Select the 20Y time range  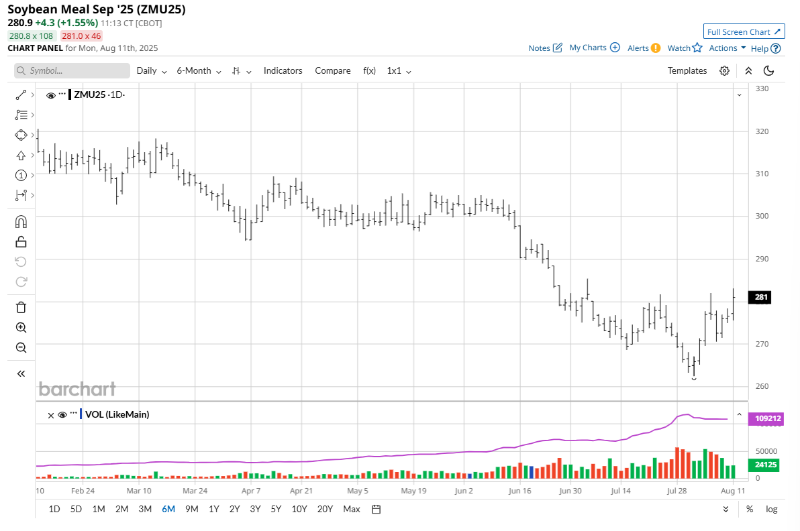325,509
